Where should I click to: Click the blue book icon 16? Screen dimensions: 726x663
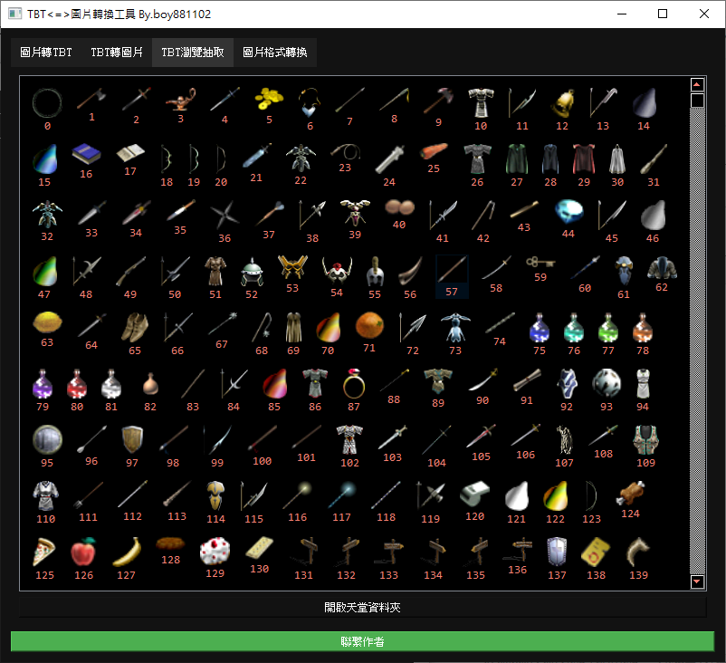tap(86, 154)
